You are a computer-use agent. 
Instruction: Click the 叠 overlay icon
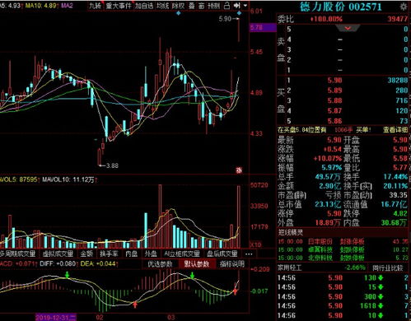coord(192,6)
